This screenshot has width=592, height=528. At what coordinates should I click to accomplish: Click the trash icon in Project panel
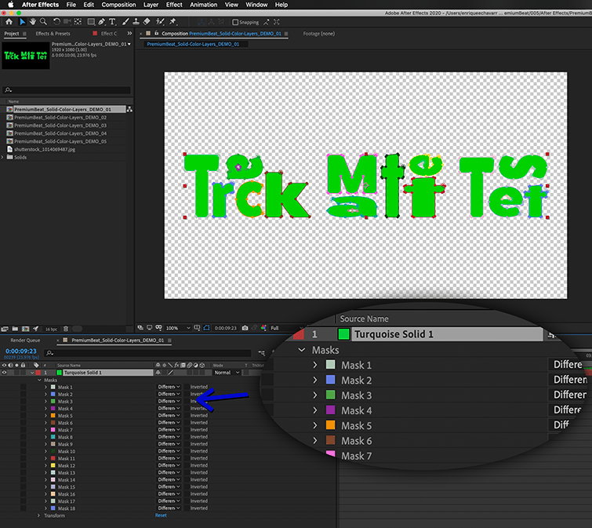pos(65,329)
